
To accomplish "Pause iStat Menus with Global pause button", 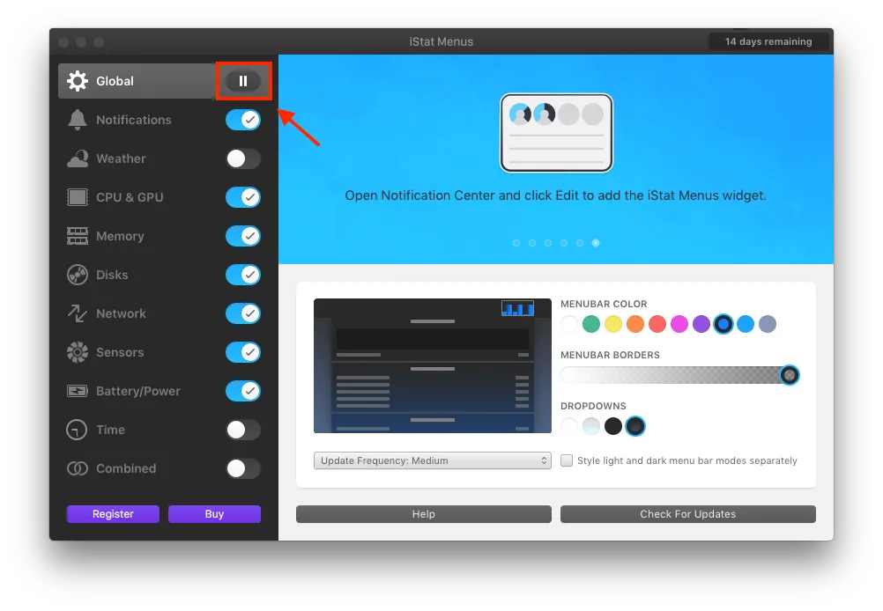I will [243, 81].
